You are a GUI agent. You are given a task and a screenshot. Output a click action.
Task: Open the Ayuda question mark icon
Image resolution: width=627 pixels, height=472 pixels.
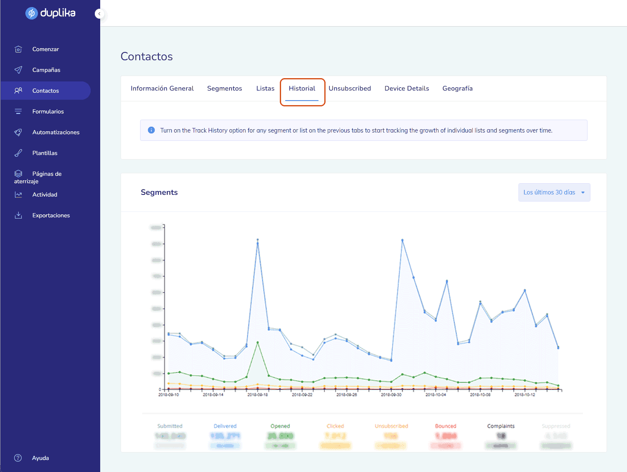[x=18, y=458]
